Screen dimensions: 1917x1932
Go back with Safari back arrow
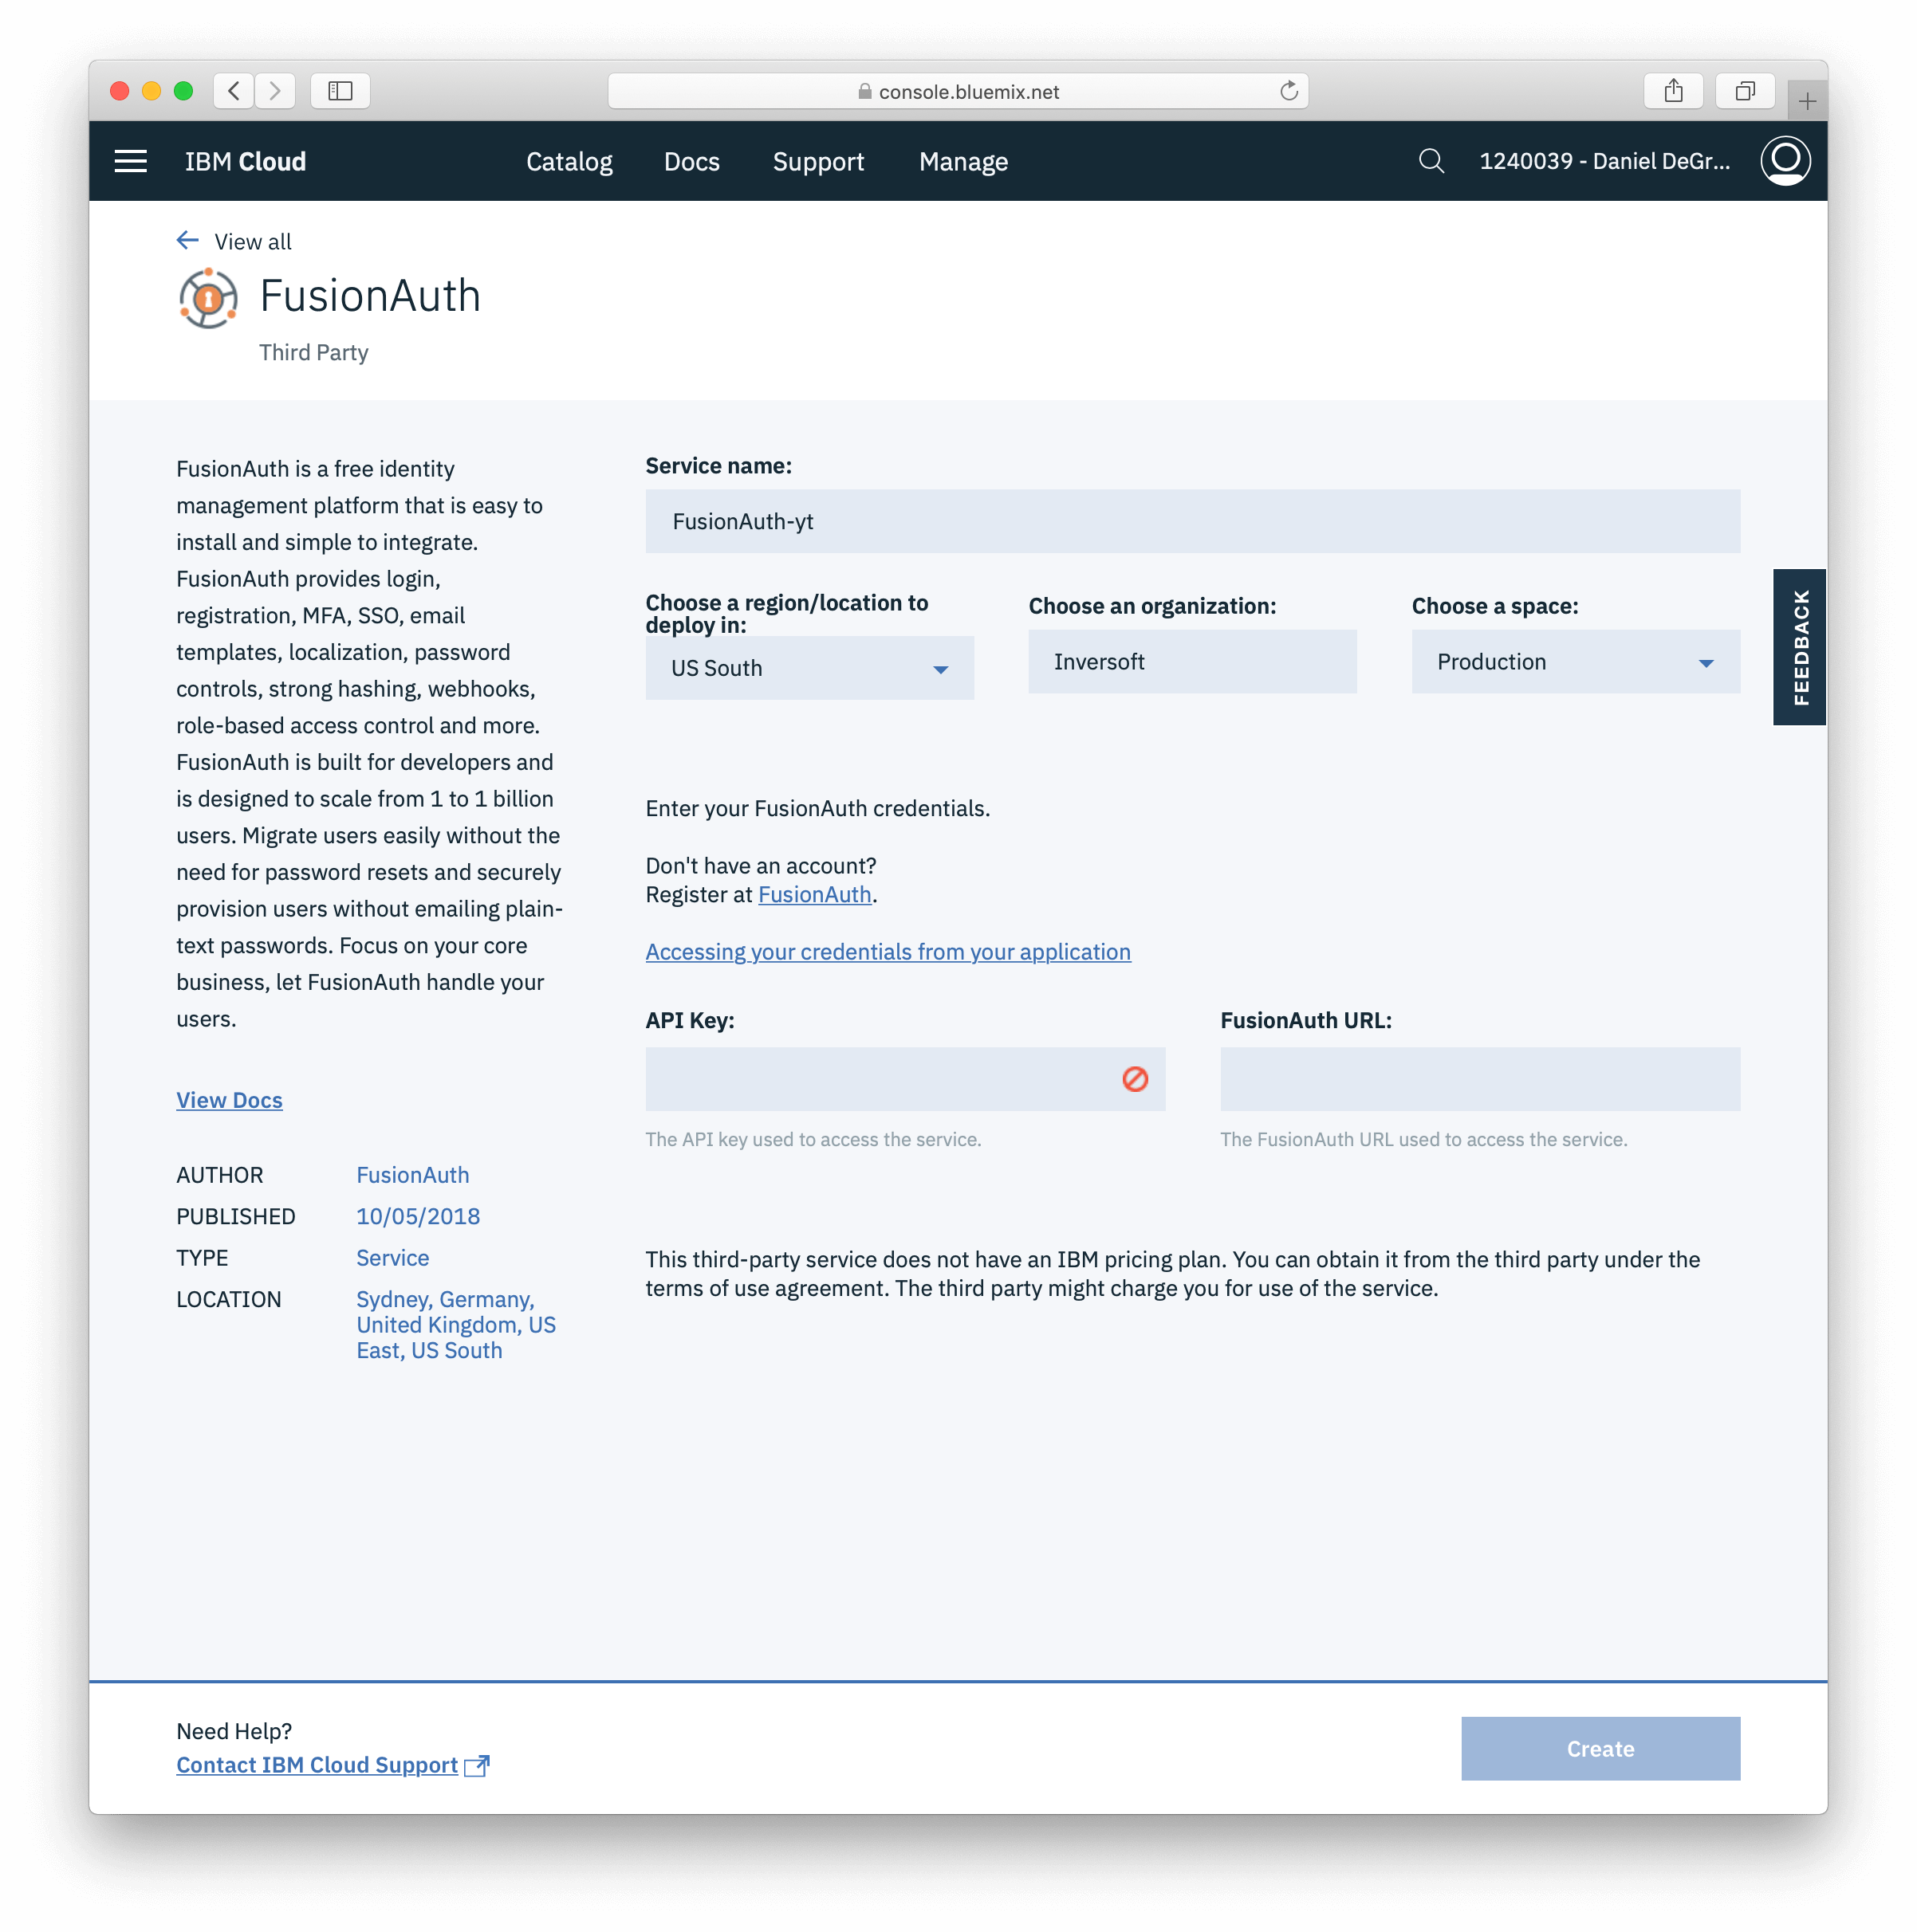pos(233,91)
